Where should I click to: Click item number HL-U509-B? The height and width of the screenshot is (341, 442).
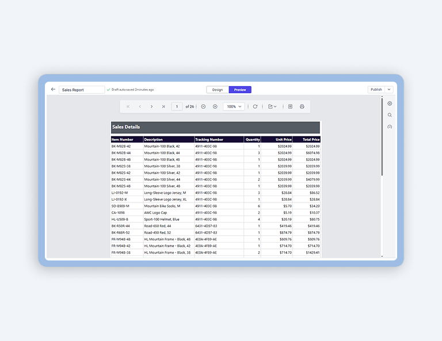[x=120, y=219]
